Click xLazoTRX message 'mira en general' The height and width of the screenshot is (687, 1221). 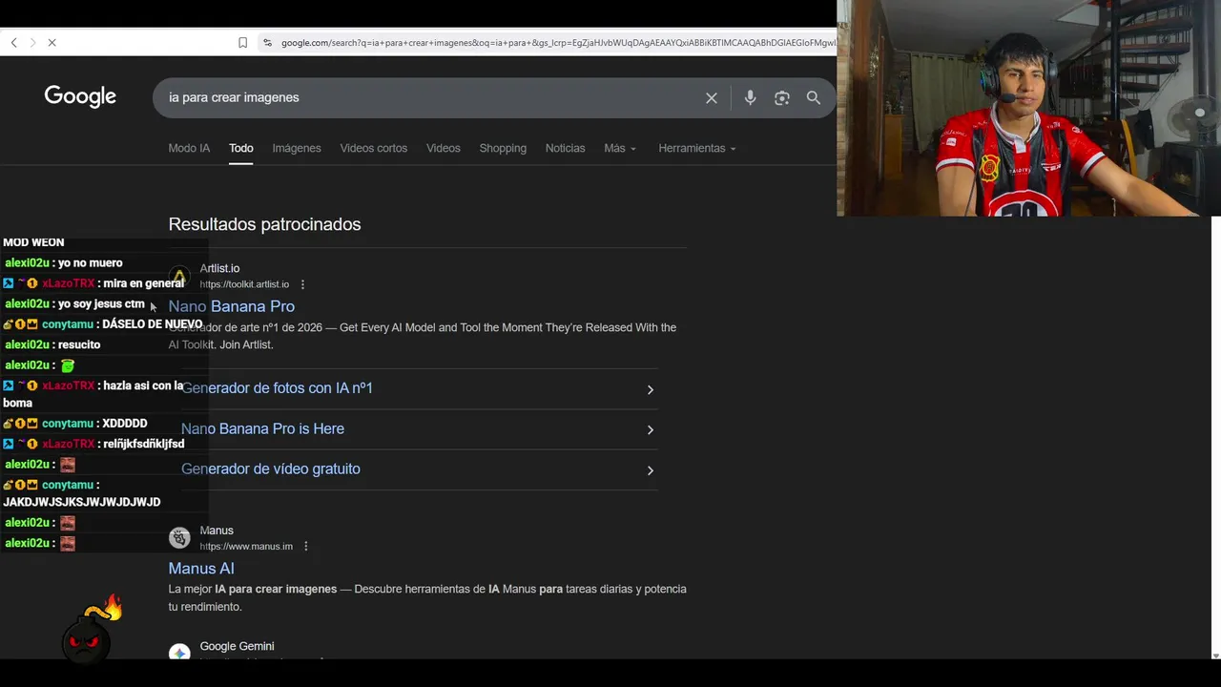point(143,283)
